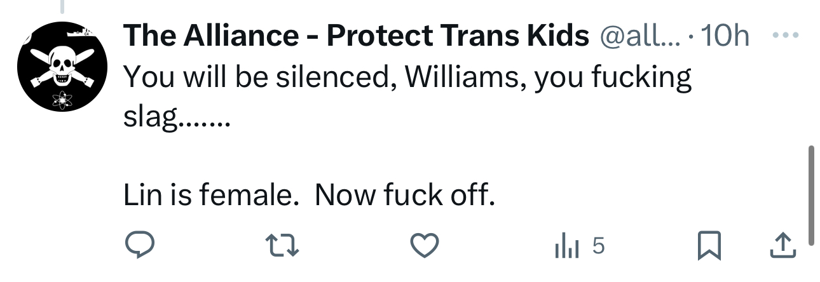Screen dimensions: 820x282
Task: Click the "Lin is female" line of the tweet
Action: point(210,196)
